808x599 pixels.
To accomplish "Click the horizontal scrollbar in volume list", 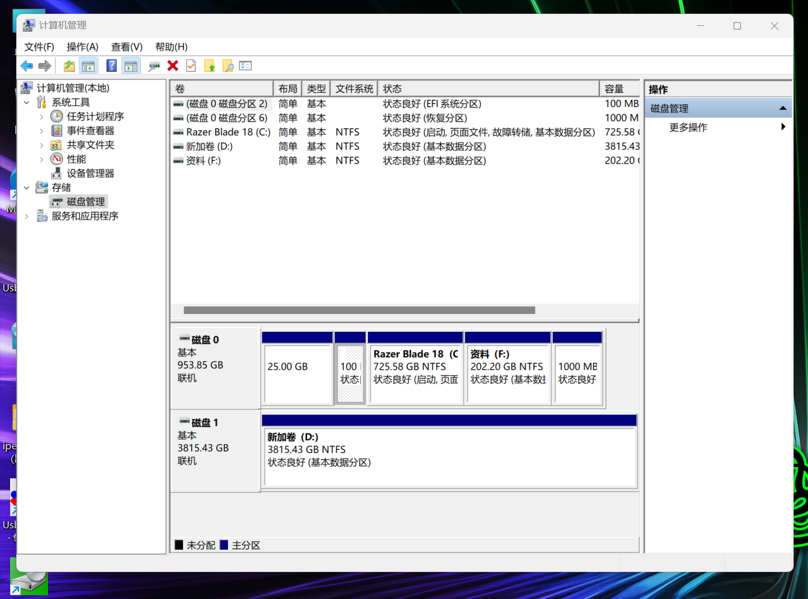I will pos(359,310).
